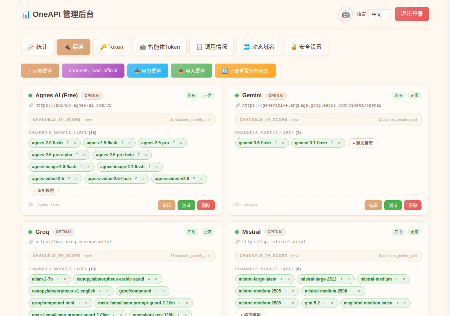Remove allam-2-7b from Groq models

[x=65, y=279]
